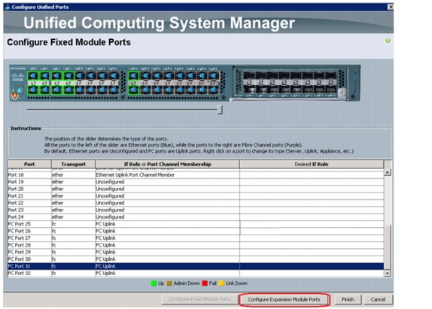432x309 pixels.
Task: Select the first top-row port of the expansion module
Action: pos(249,75)
